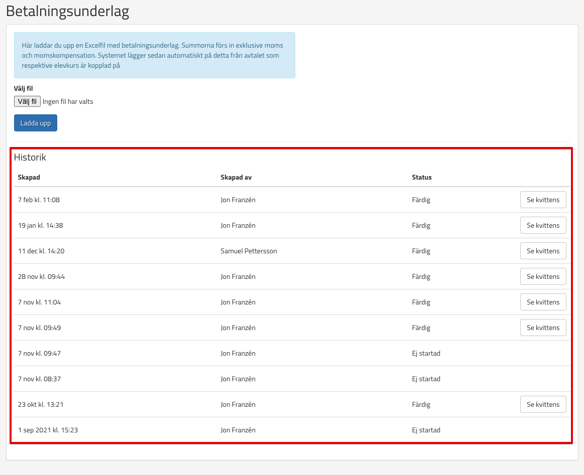Click the Historik section heading
The height and width of the screenshot is (475, 584).
click(30, 157)
